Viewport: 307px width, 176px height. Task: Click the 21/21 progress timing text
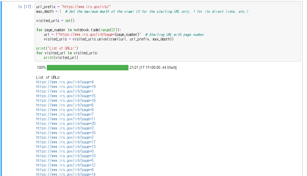click(153, 68)
